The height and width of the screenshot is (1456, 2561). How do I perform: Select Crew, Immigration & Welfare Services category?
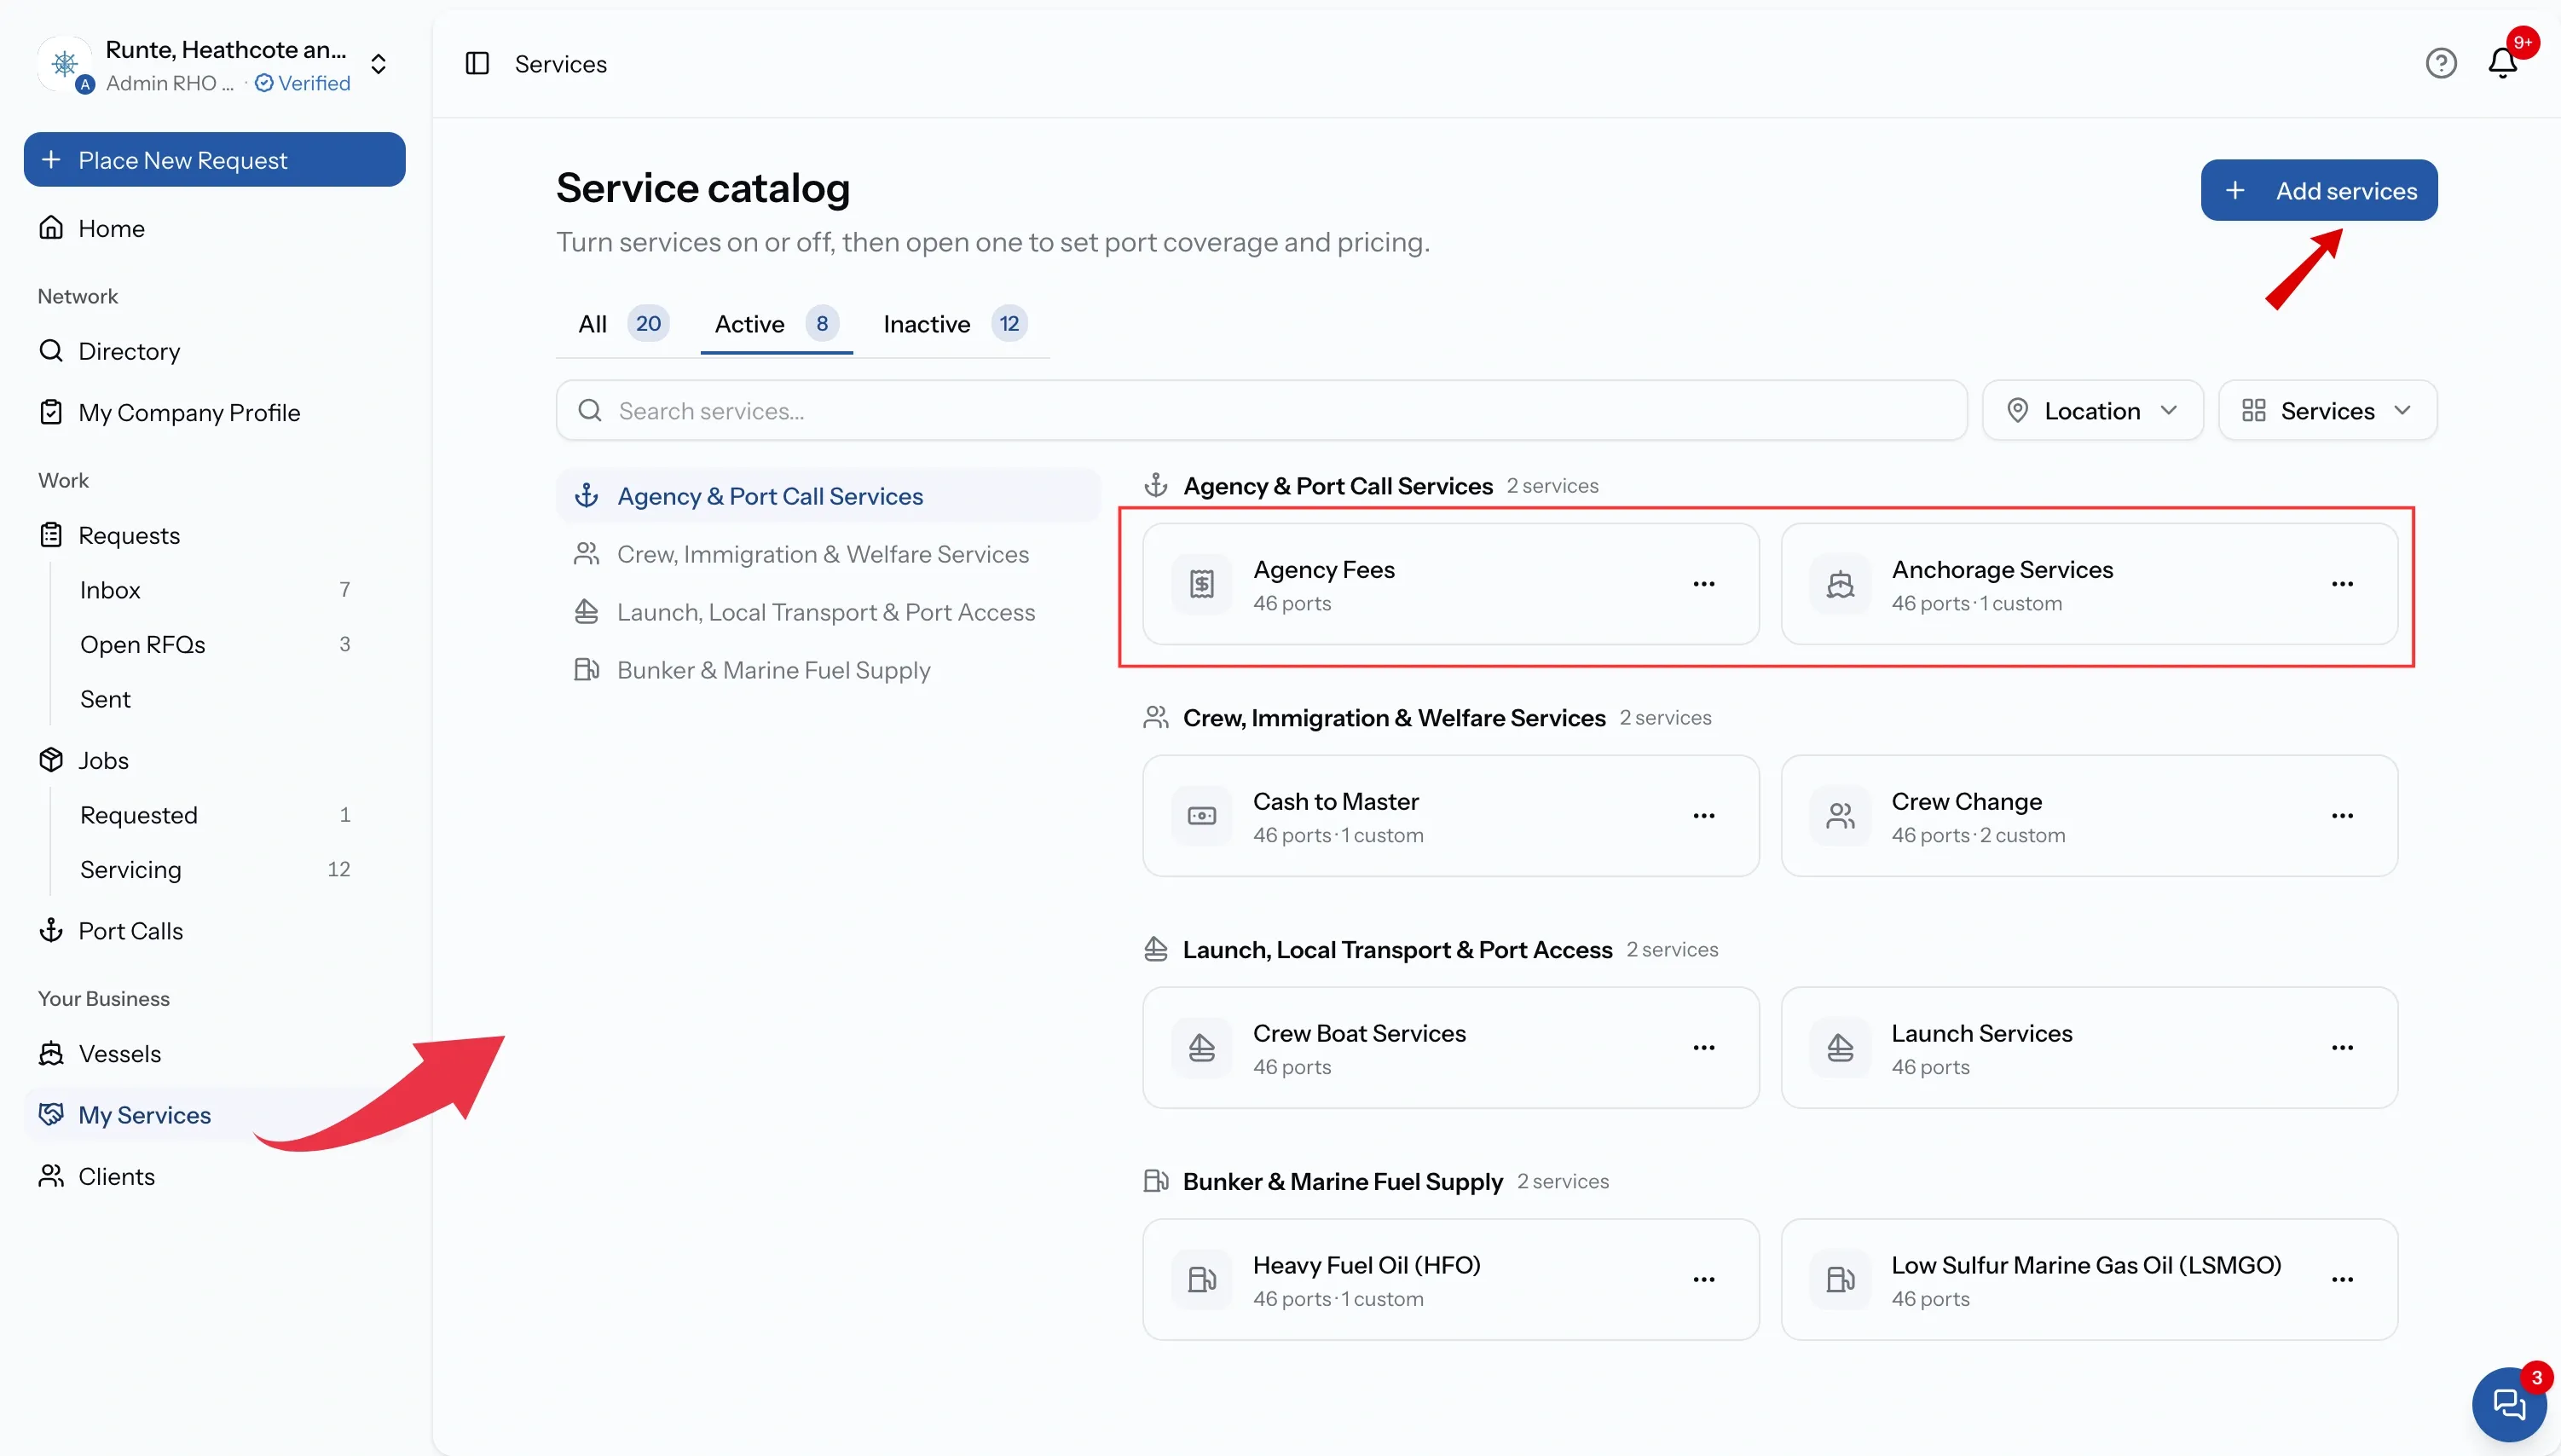click(x=828, y=554)
